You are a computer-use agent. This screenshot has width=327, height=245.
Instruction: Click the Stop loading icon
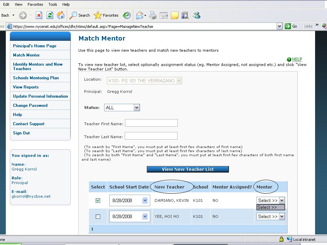click(x=39, y=15)
